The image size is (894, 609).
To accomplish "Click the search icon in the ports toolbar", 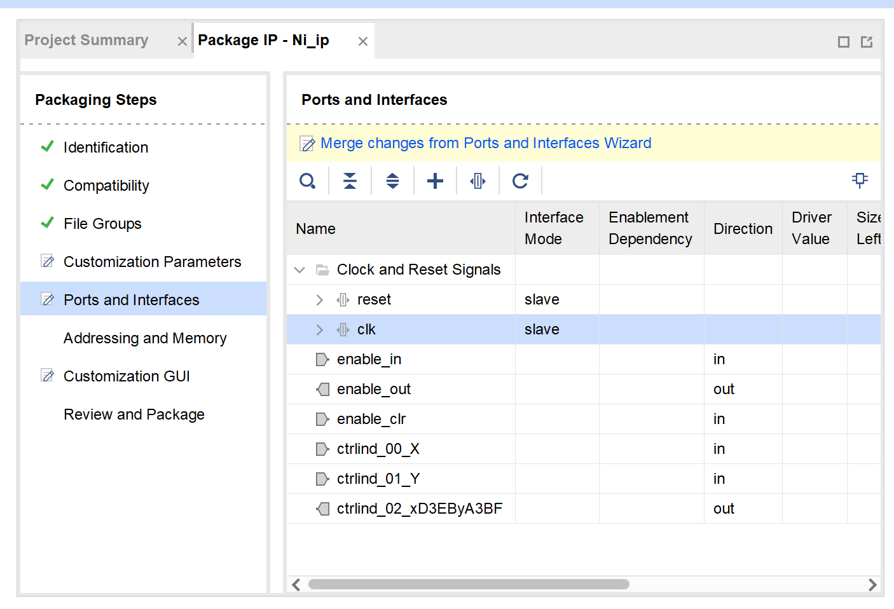I will pyautogui.click(x=308, y=181).
